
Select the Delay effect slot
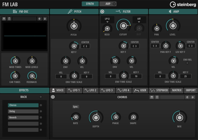tap(23, 111)
